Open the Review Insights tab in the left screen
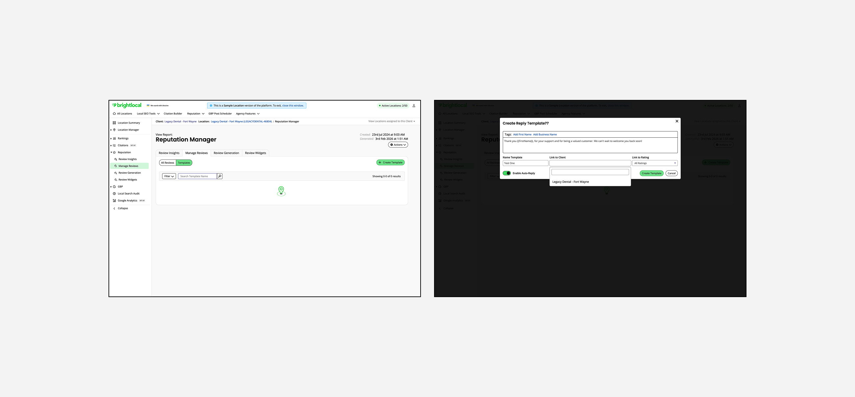The image size is (855, 397). point(169,153)
